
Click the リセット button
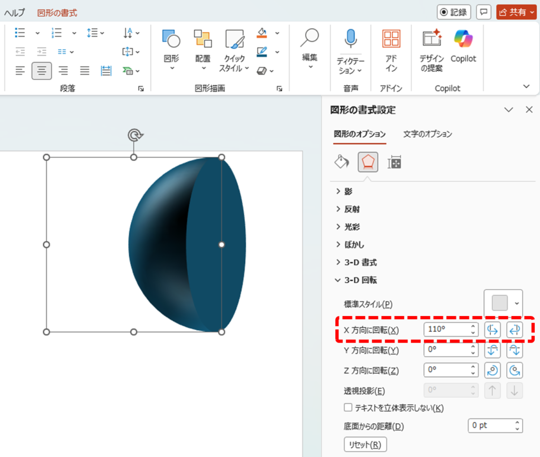[365, 445]
